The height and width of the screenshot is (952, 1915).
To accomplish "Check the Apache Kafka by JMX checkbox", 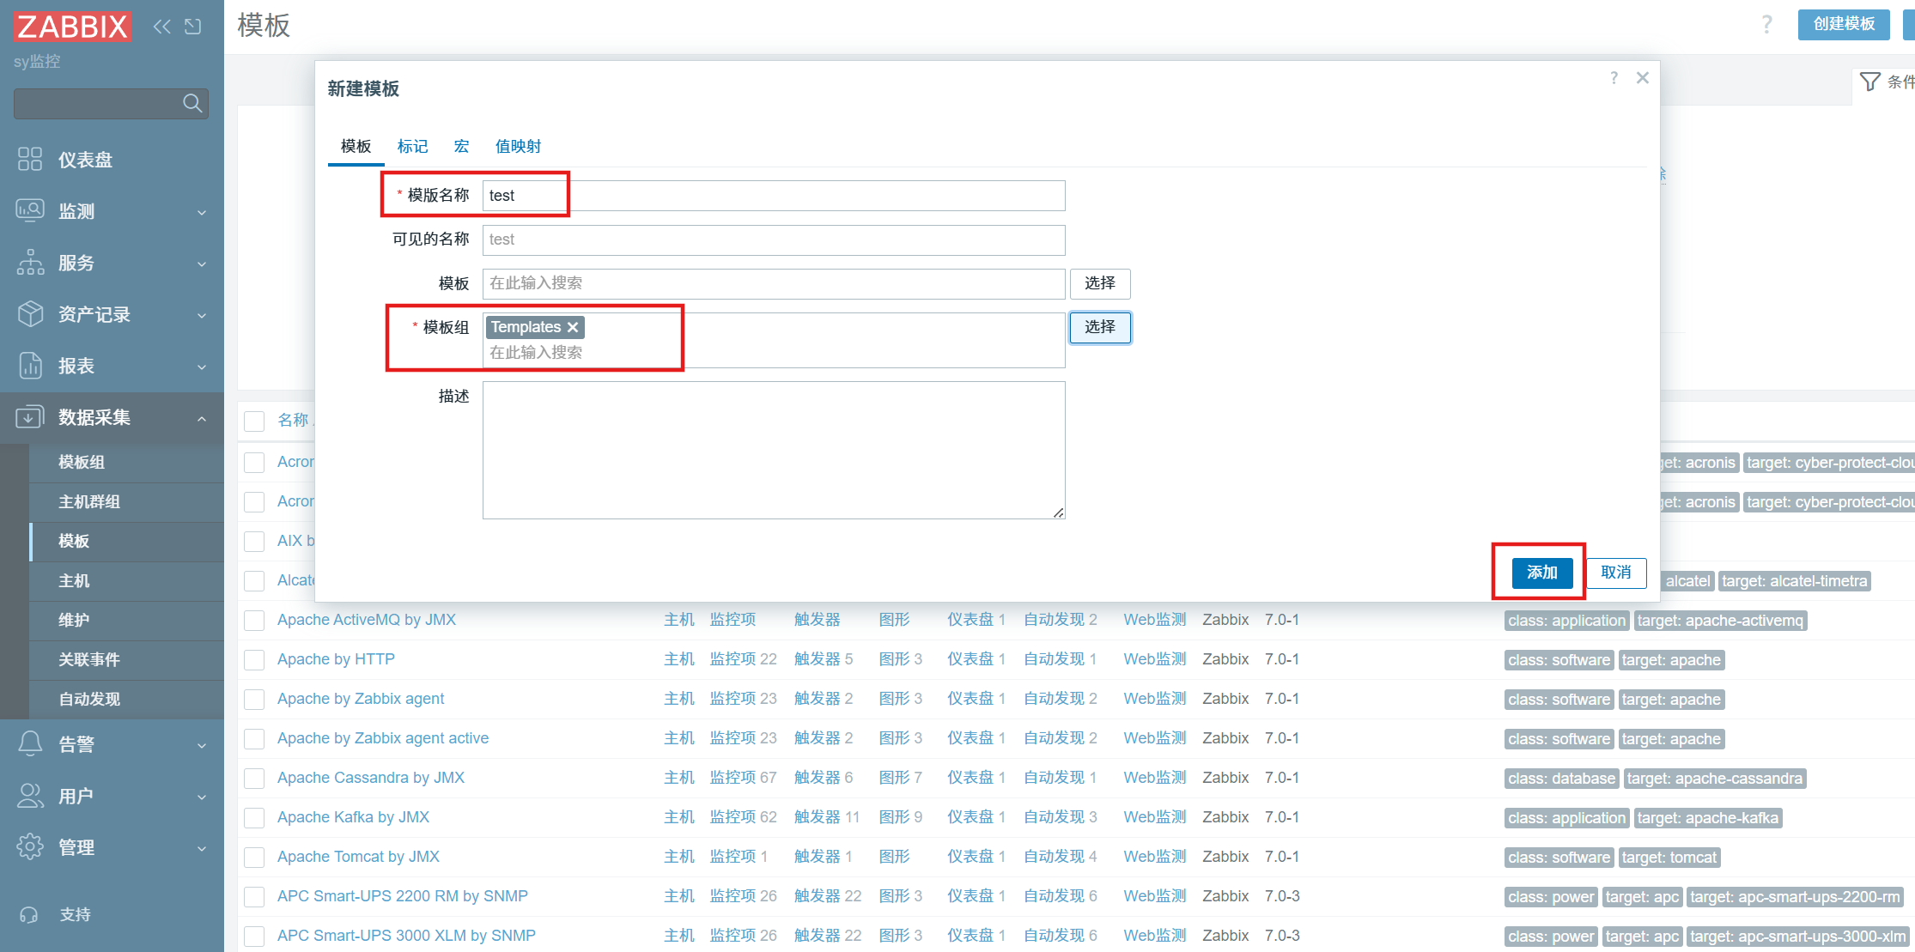I will pos(254,817).
